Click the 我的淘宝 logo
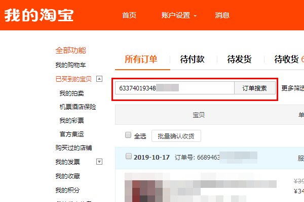Viewport: 304px width, 202px height. (39, 15)
